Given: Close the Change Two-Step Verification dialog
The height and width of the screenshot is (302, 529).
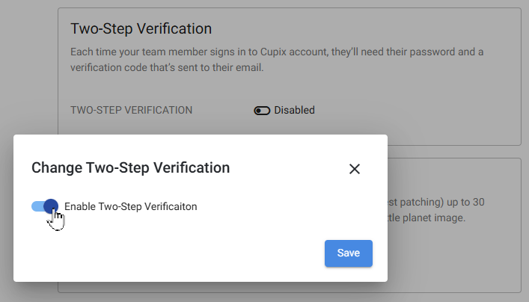Looking at the screenshot, I should coord(355,169).
